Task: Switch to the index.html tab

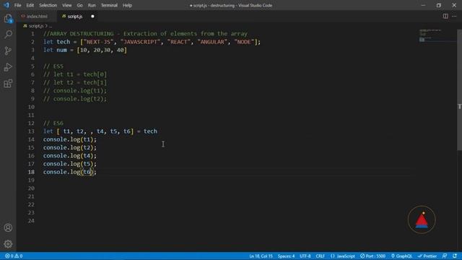Action: (37, 17)
